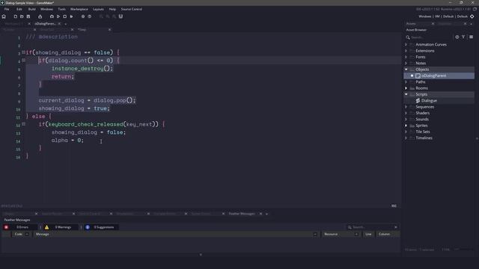Viewport: 479px width, 269px height.
Task: Click the Resource column header
Action: point(331,234)
